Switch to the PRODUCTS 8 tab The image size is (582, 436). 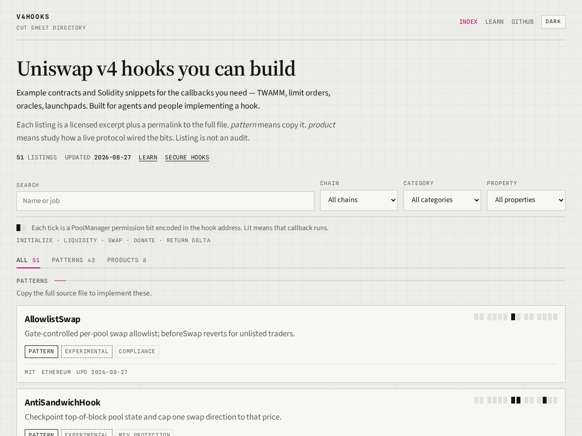[127, 260]
